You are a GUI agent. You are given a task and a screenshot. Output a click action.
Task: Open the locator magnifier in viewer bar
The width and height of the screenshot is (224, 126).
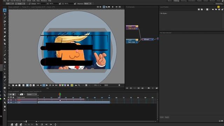[79, 85]
